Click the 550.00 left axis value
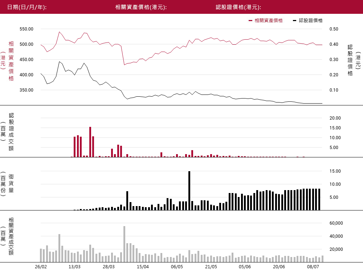Screen dimensions: 363x273 [26, 29]
